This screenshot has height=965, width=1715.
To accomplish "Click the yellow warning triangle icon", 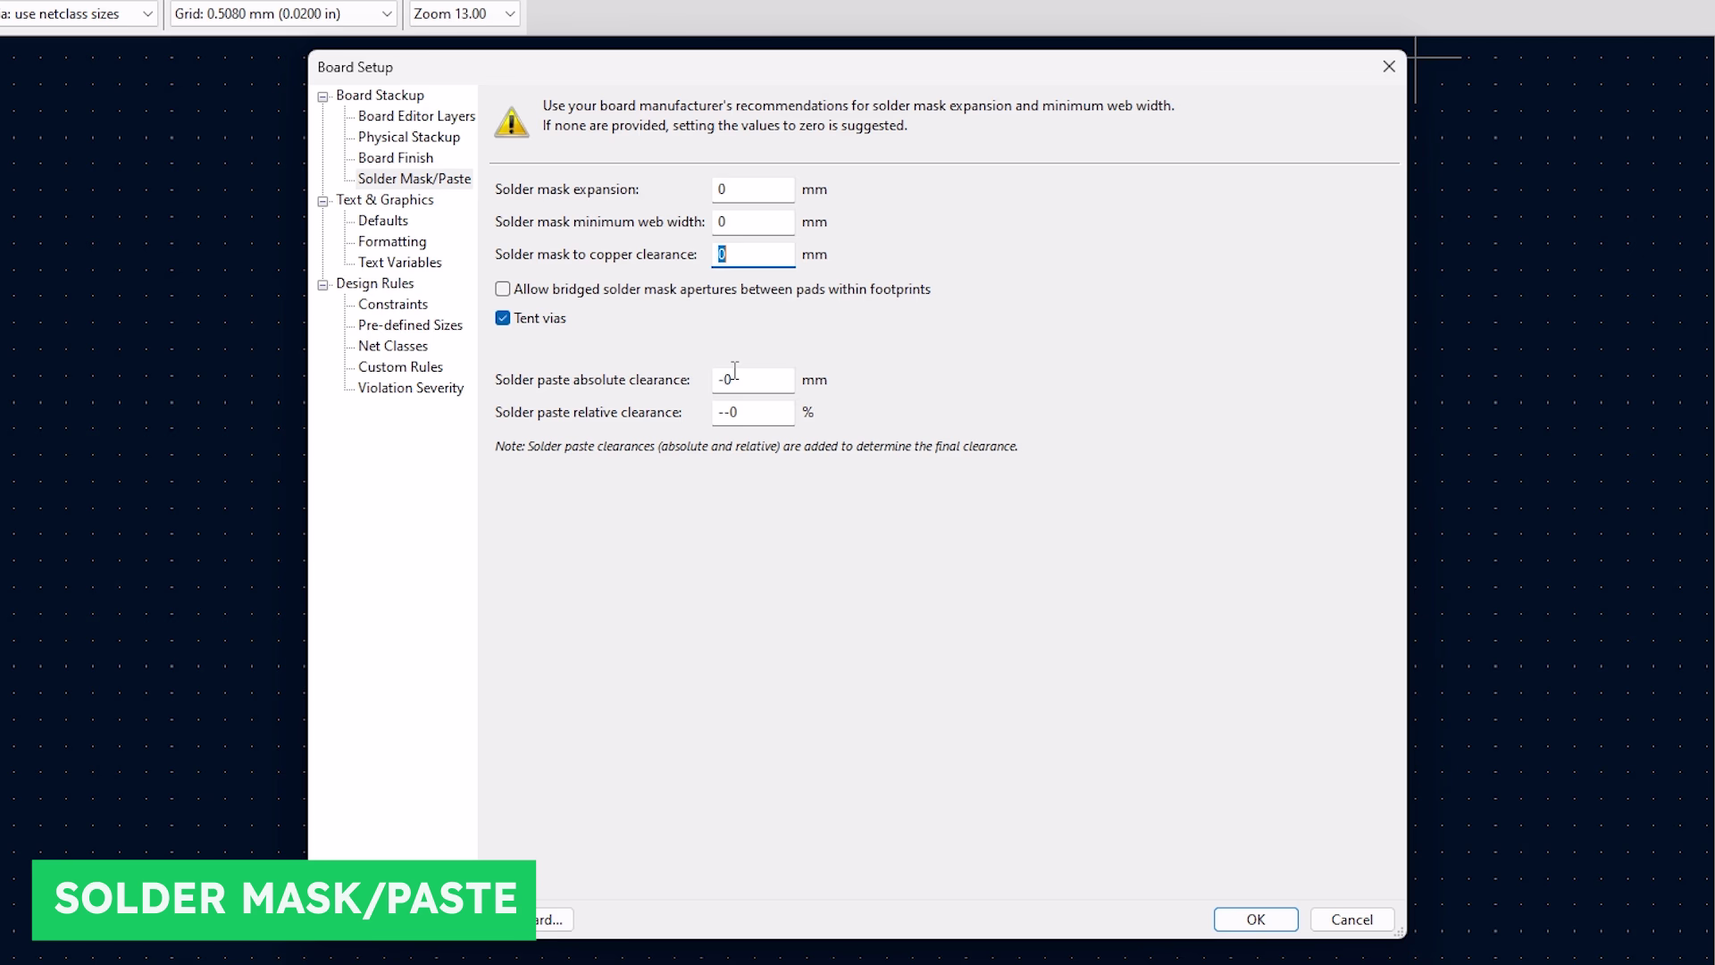I will (512, 122).
